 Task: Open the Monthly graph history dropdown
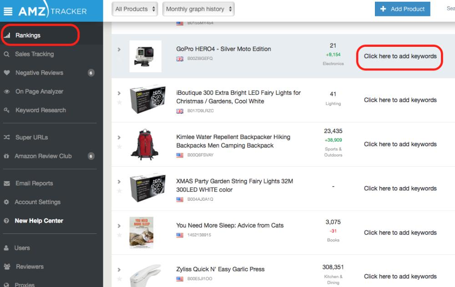click(198, 9)
